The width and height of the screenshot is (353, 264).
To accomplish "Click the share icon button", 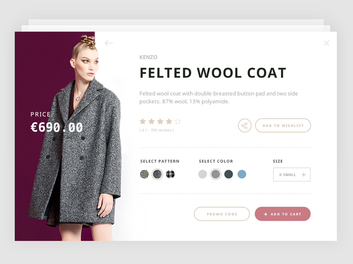I will [x=244, y=125].
